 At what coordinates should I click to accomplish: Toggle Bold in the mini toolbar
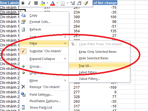[23, 3]
